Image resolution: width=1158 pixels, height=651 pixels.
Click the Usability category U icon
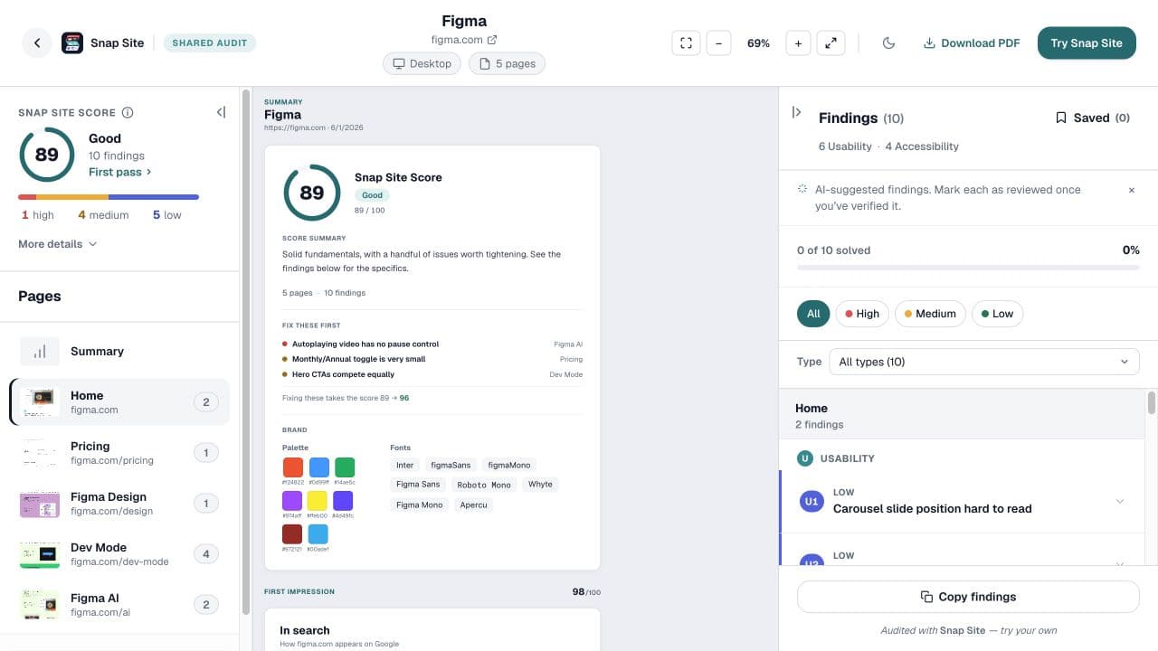pyautogui.click(x=804, y=458)
